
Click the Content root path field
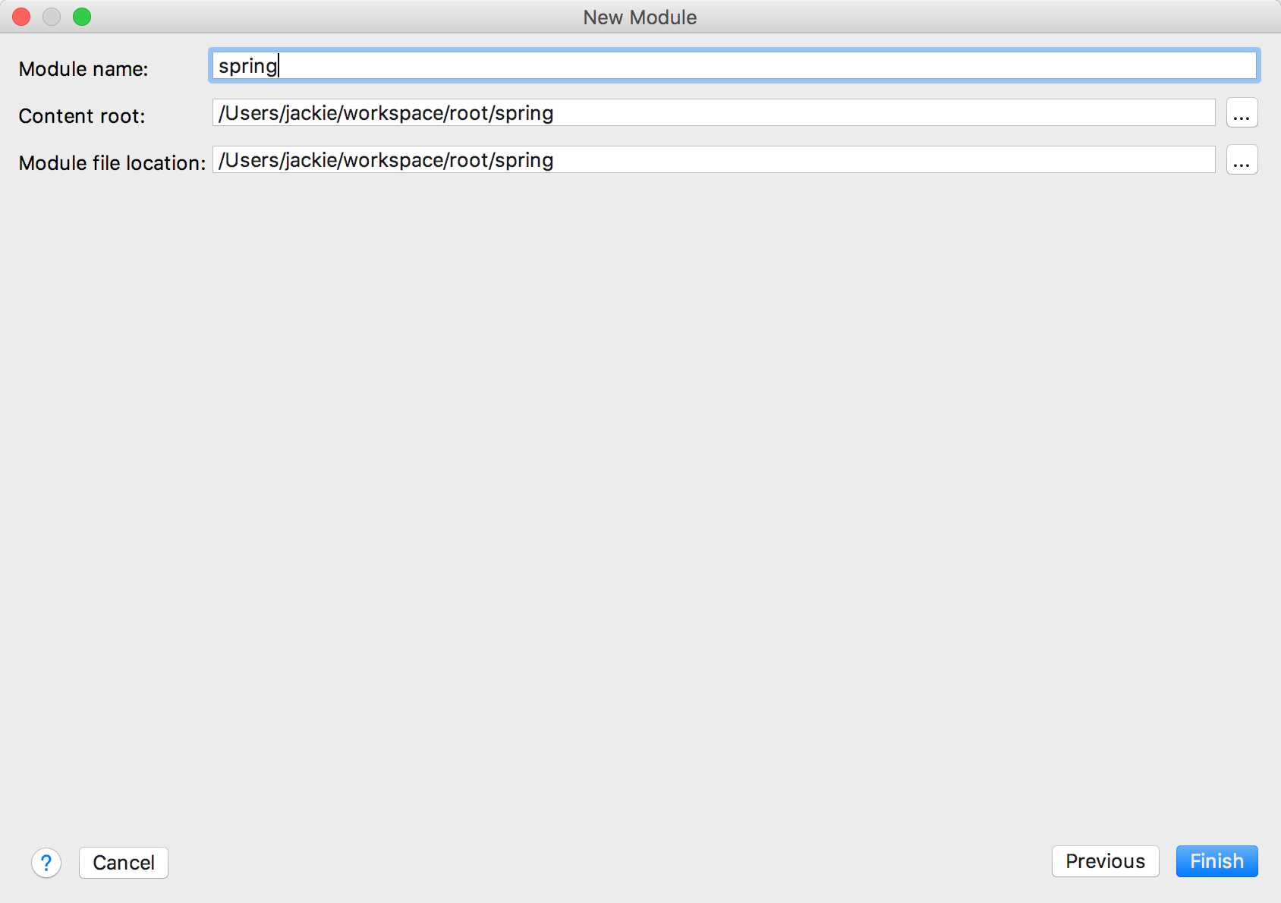click(x=713, y=113)
